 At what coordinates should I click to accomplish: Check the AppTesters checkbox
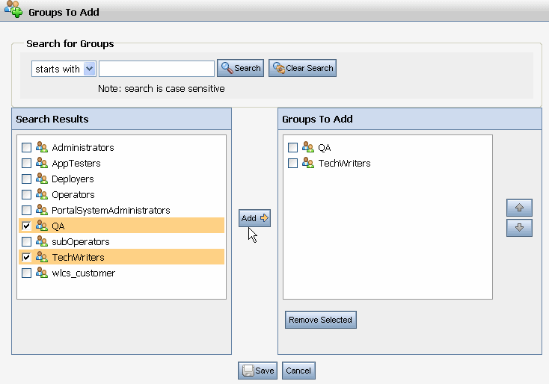tap(27, 164)
